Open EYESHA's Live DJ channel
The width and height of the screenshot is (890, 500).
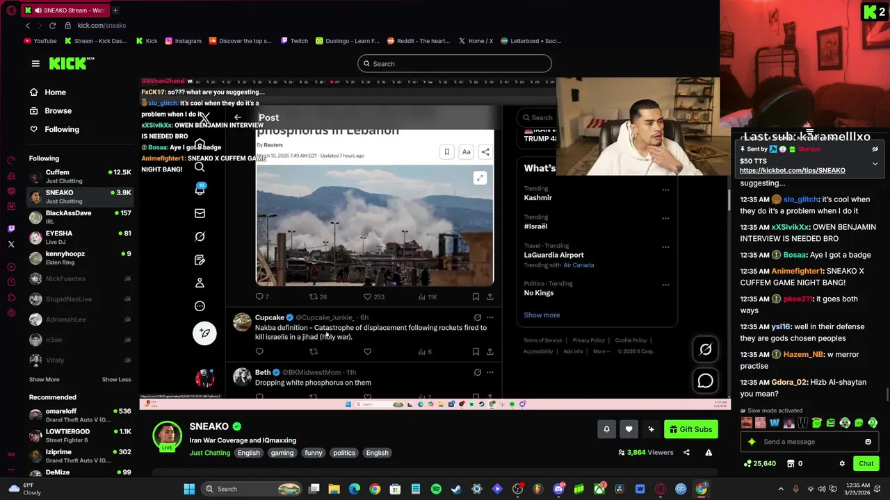click(x=80, y=237)
